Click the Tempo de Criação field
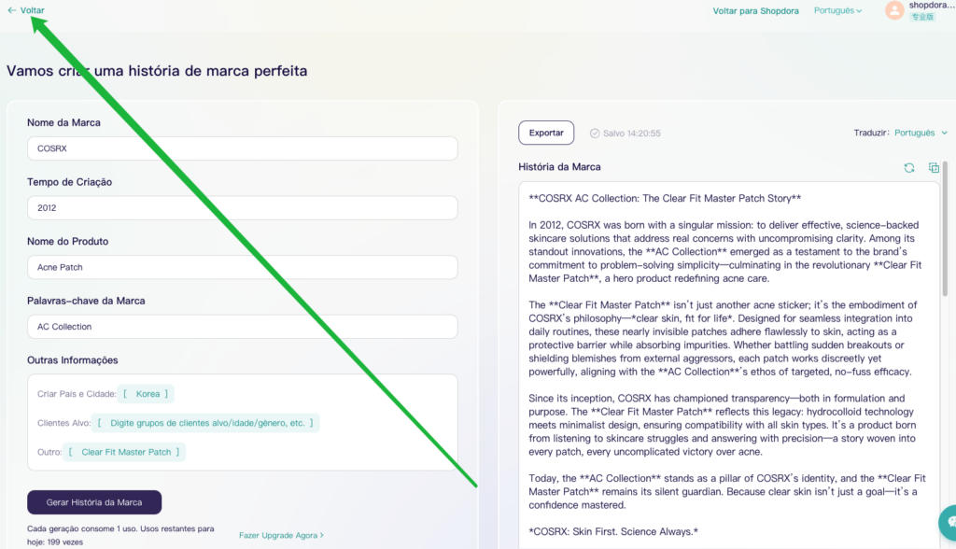956x549 pixels. 242,207
